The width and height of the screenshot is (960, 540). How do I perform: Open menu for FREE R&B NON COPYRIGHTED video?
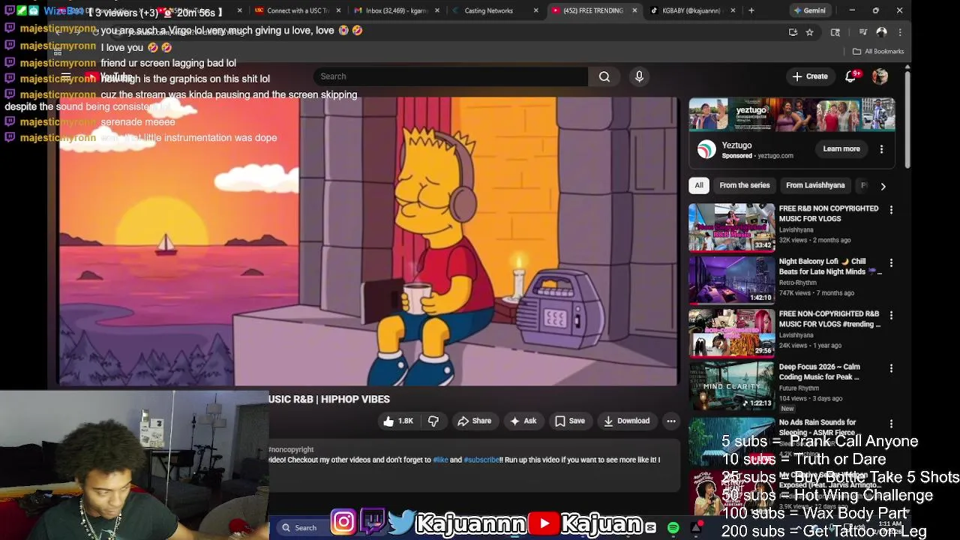(891, 211)
